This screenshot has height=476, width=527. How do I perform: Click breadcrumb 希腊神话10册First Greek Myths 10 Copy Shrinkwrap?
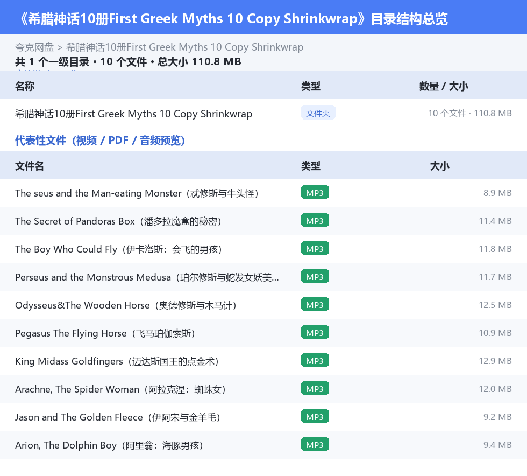184,47
